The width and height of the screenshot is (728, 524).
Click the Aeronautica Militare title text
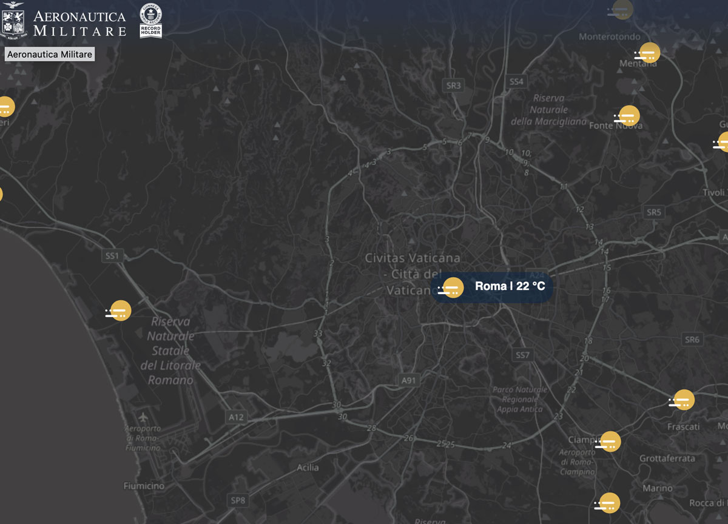(x=79, y=23)
